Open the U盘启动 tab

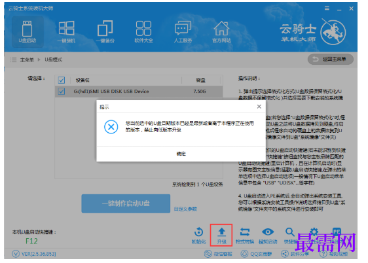(28, 32)
